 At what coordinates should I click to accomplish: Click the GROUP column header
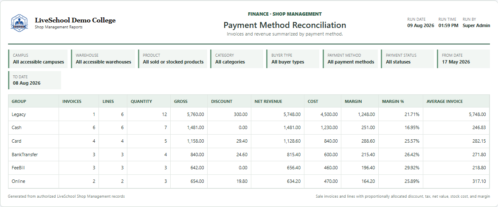34,101
